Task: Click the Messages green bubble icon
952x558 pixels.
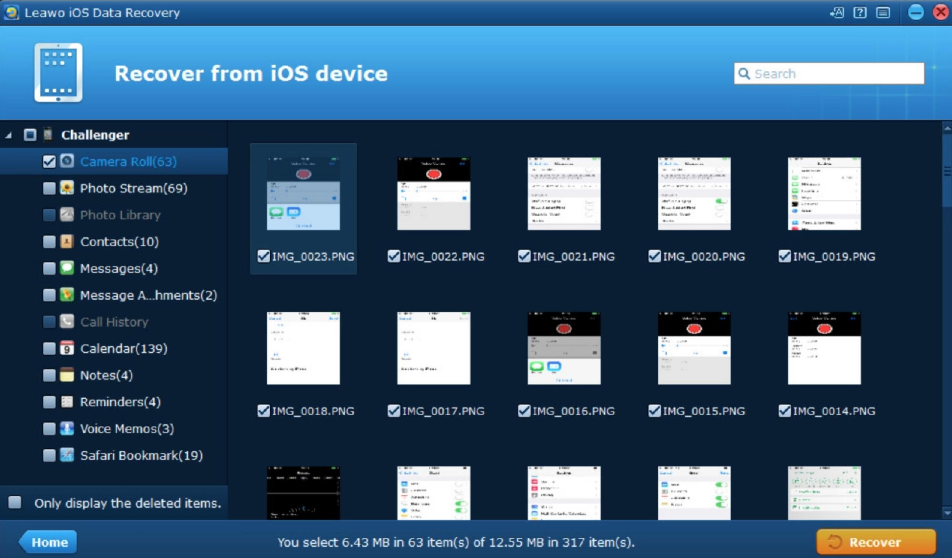Action: [x=67, y=268]
